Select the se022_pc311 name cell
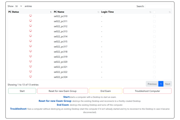 pyautogui.click(x=61, y=21)
